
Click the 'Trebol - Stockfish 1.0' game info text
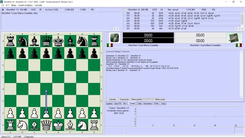[119, 108]
